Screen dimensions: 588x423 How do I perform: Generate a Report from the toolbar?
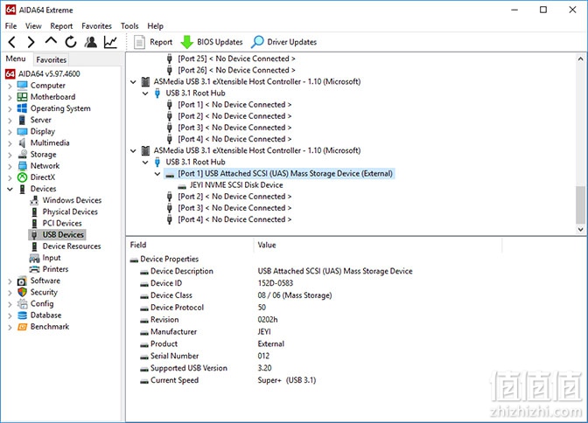(x=153, y=42)
